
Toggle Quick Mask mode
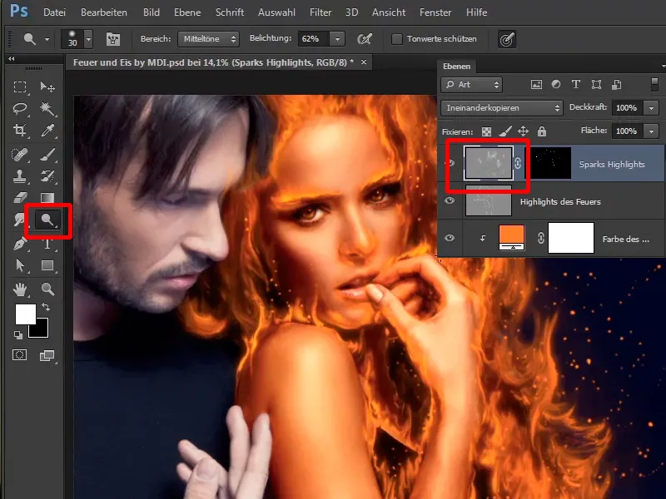19,355
